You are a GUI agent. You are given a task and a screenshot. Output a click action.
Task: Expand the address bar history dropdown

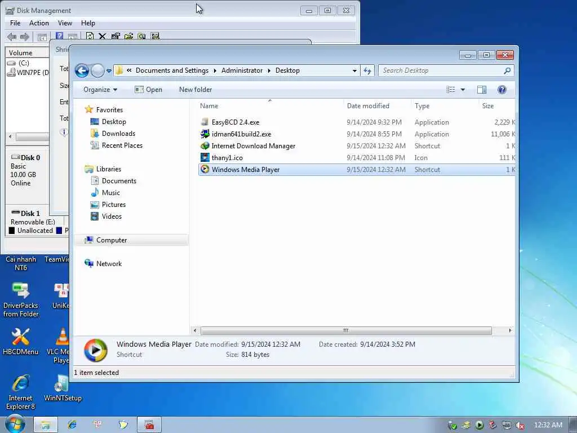coord(354,70)
